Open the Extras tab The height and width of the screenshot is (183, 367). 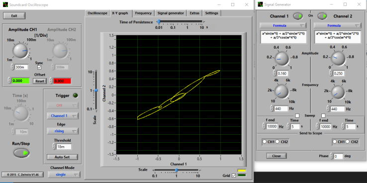coord(194,13)
